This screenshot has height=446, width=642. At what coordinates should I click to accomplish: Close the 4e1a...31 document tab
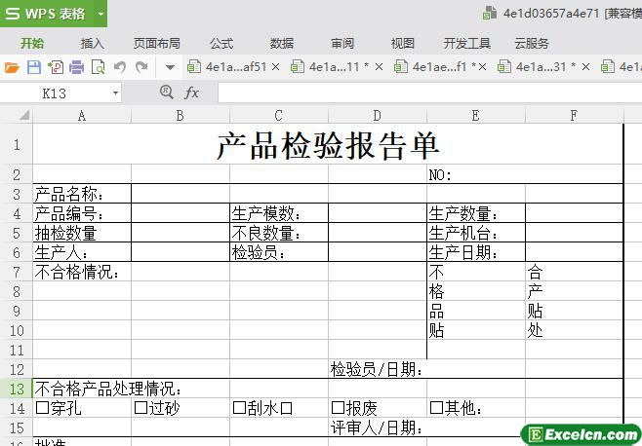(586, 66)
